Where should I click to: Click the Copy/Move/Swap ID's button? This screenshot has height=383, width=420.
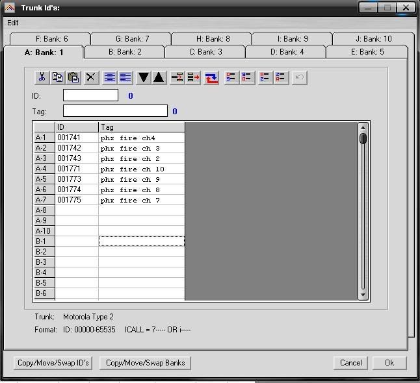coord(53,363)
